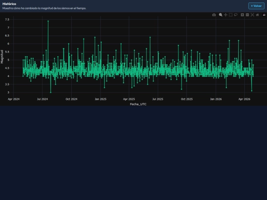Click the Zoom Out modebar icon
The width and height of the screenshot is (267, 200).
(247, 15)
